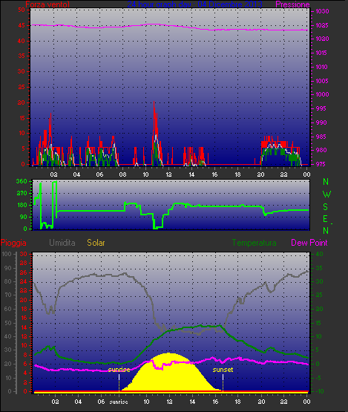Viewport: 348px width, 412px height.
Task: Click the Solar legend label
Action: [x=96, y=243]
